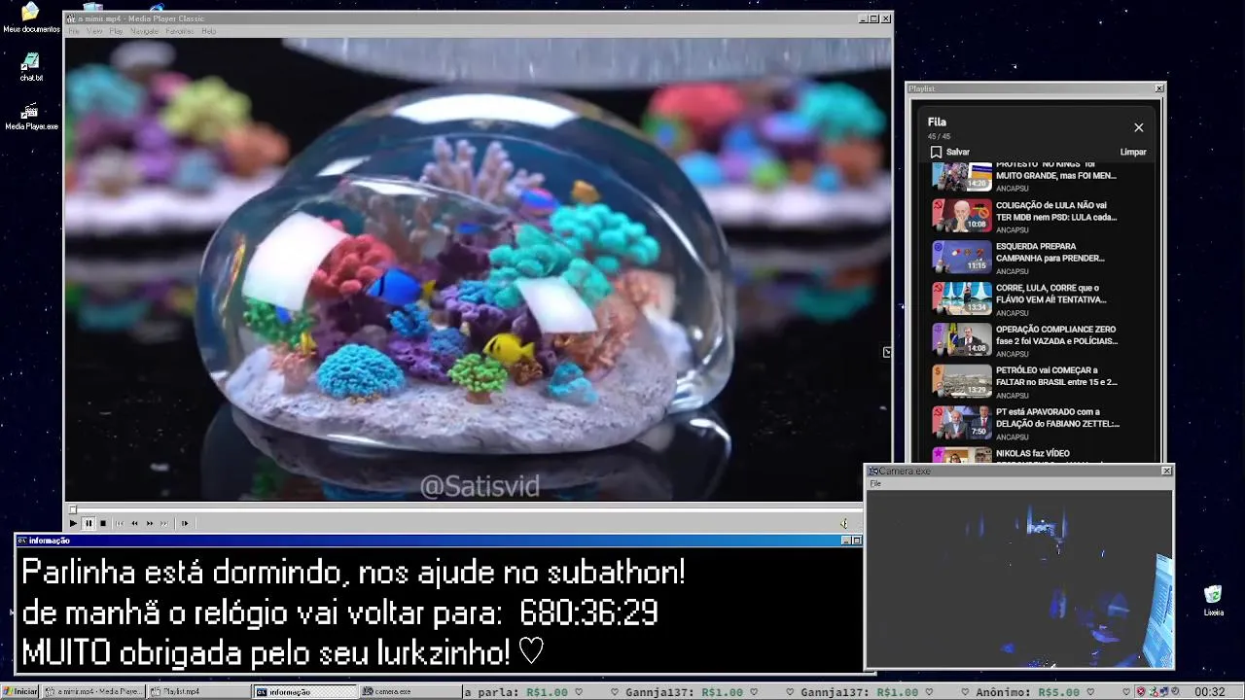Switch to 'a mimir.mp4 - Media Player' taskbar button
This screenshot has height=700, width=1245.
pyautogui.click(x=94, y=692)
